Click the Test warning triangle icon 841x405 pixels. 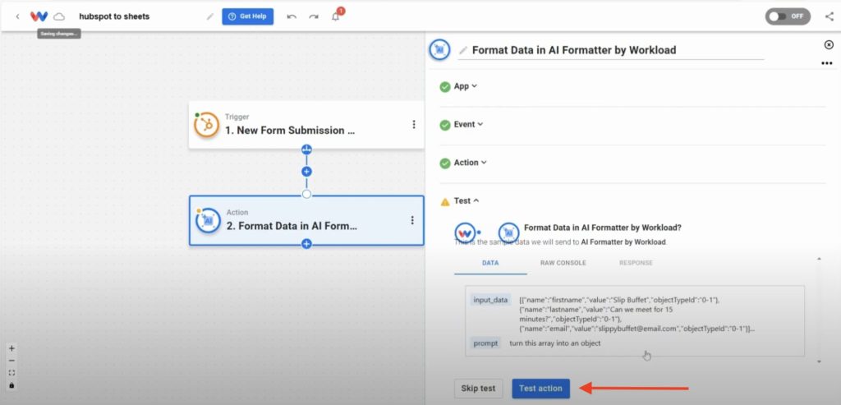[444, 202]
